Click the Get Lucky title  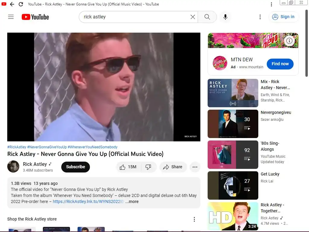click(x=270, y=174)
